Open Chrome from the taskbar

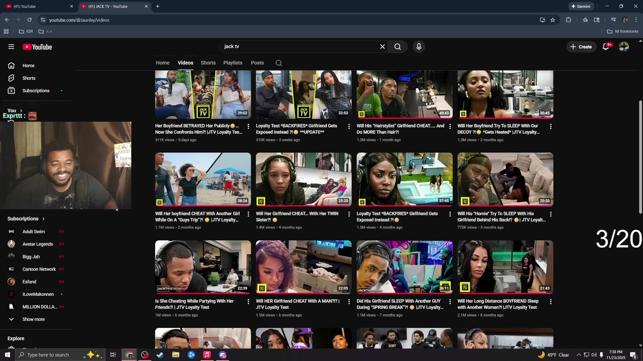(x=129, y=355)
